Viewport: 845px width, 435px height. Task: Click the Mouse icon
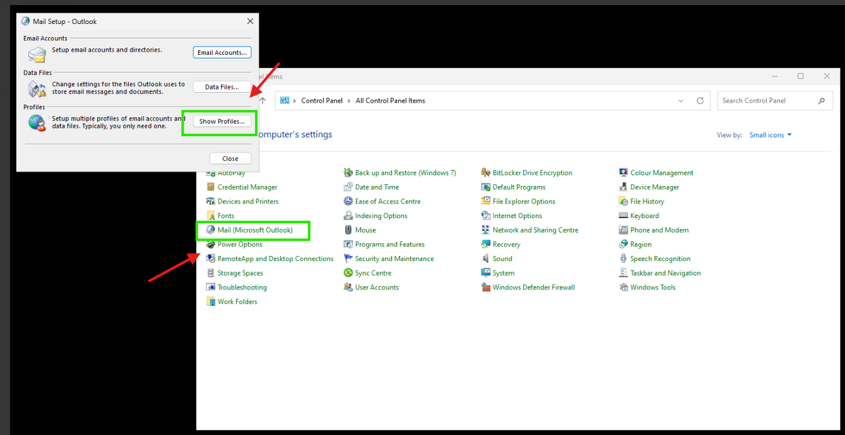click(x=348, y=230)
